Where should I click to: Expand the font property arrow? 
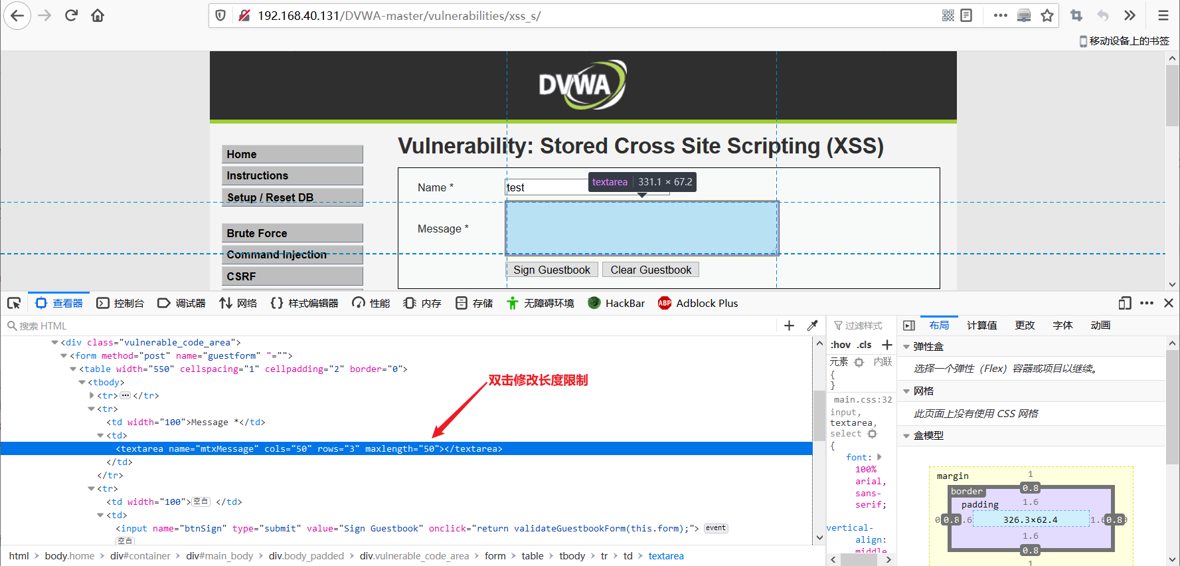click(x=879, y=457)
